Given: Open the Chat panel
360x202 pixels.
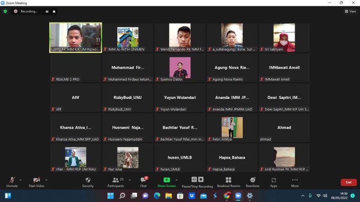Looking at the screenshot, I should tap(143, 182).
